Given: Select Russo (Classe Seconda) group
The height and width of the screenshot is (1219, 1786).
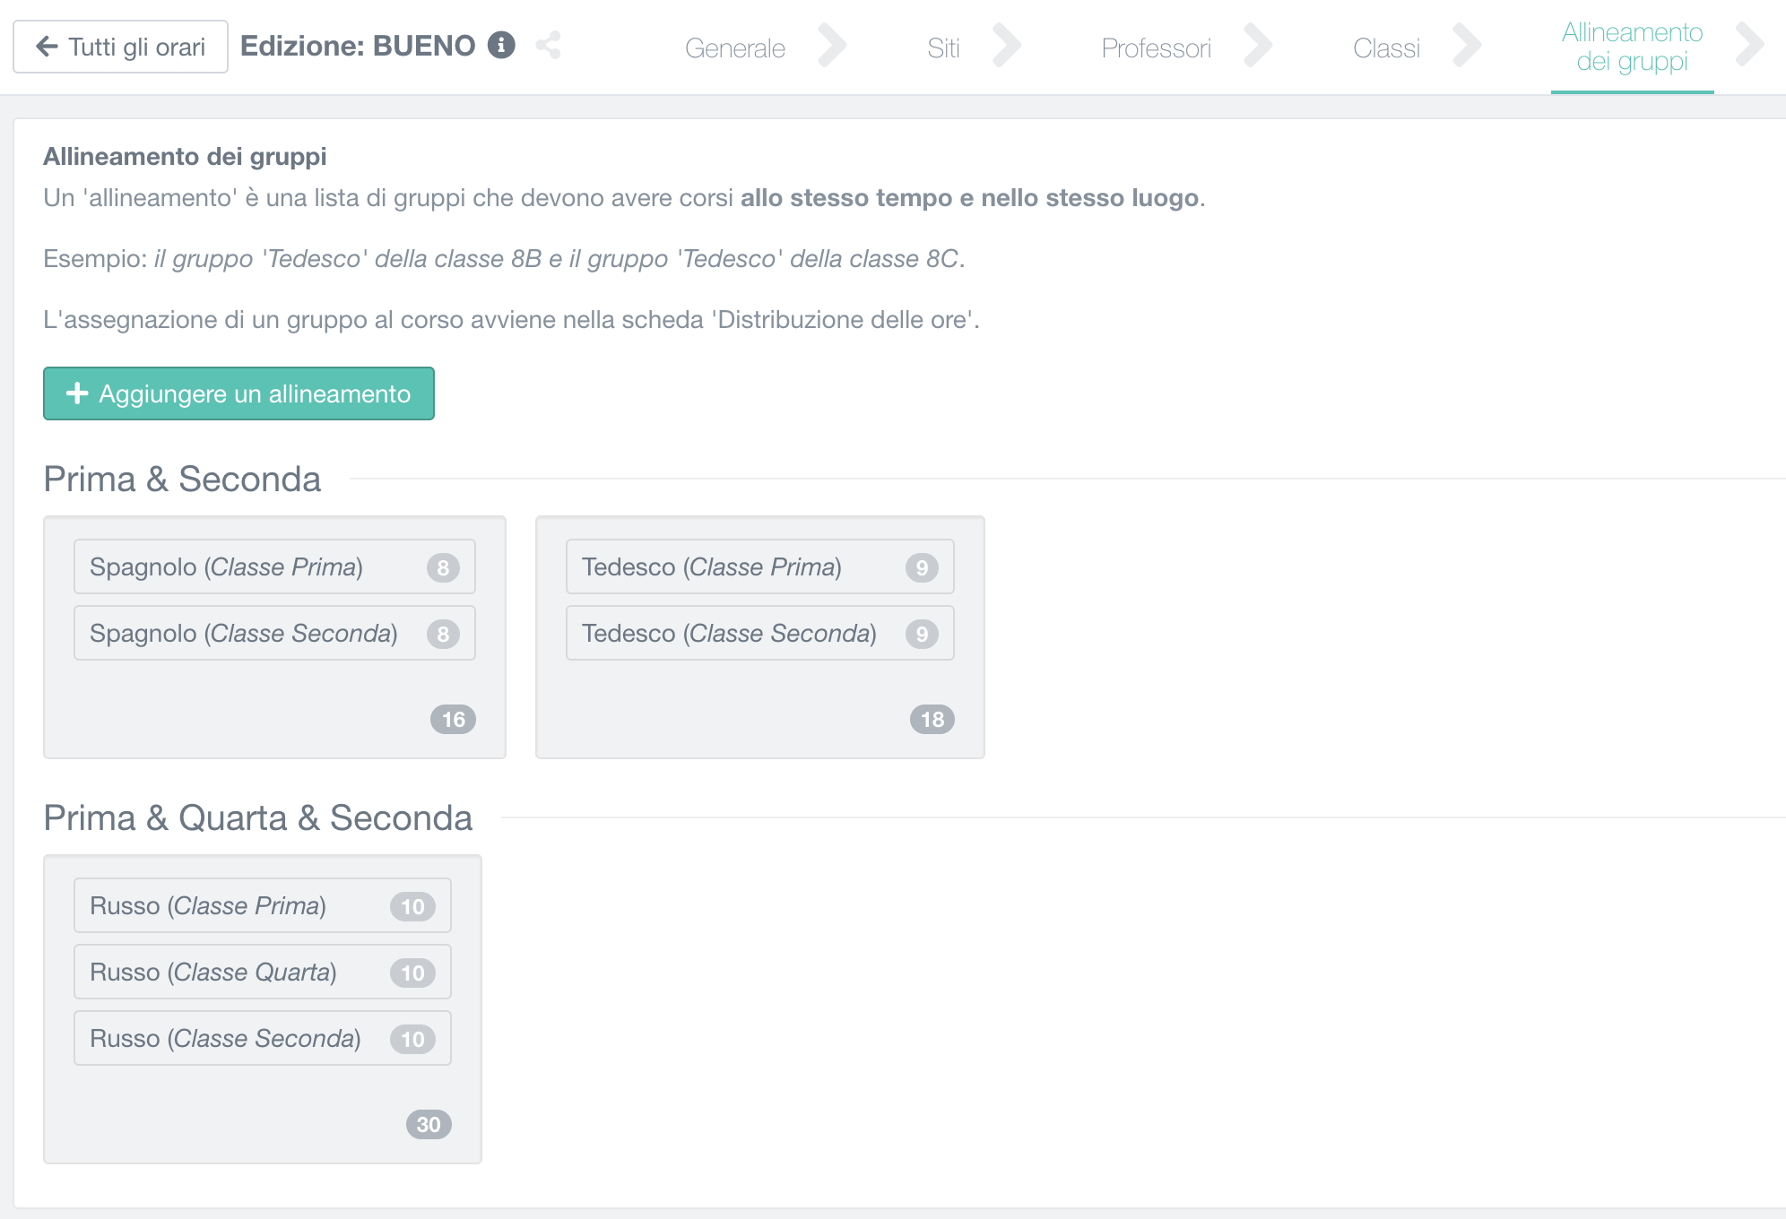Looking at the screenshot, I should [x=262, y=1039].
